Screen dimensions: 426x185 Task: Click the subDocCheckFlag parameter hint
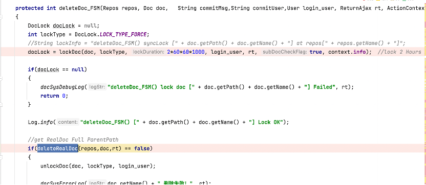285,52
